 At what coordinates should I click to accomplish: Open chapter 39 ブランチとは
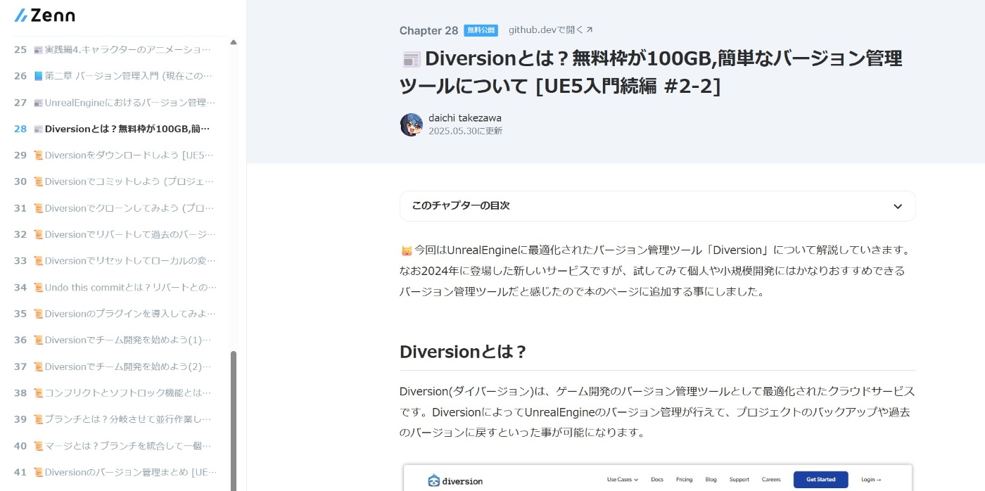point(113,419)
